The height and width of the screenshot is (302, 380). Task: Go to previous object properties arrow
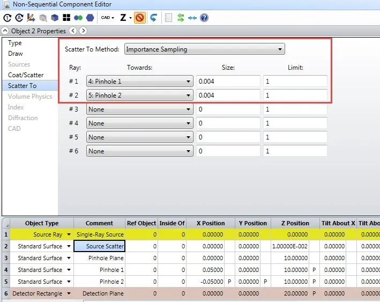73,31
